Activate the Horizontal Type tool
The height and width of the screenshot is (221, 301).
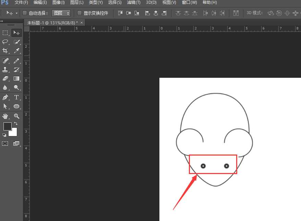pos(16,97)
